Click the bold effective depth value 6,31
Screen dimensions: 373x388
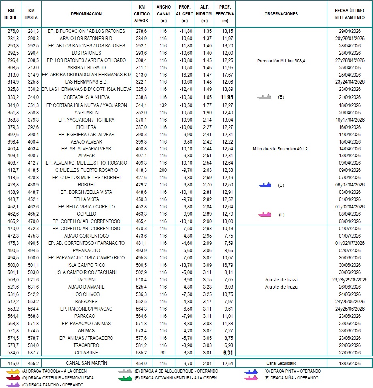tap(228, 353)
